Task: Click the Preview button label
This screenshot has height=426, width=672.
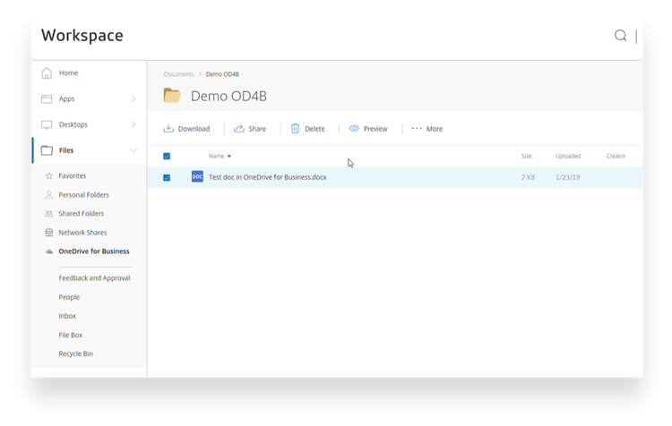Action: [375, 129]
